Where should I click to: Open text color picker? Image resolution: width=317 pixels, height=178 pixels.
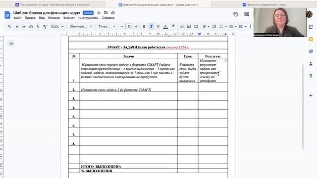point(165,26)
